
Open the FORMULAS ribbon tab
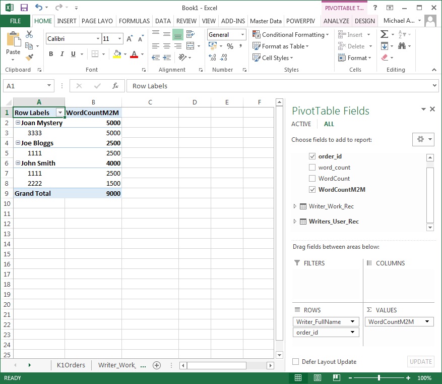coord(134,21)
